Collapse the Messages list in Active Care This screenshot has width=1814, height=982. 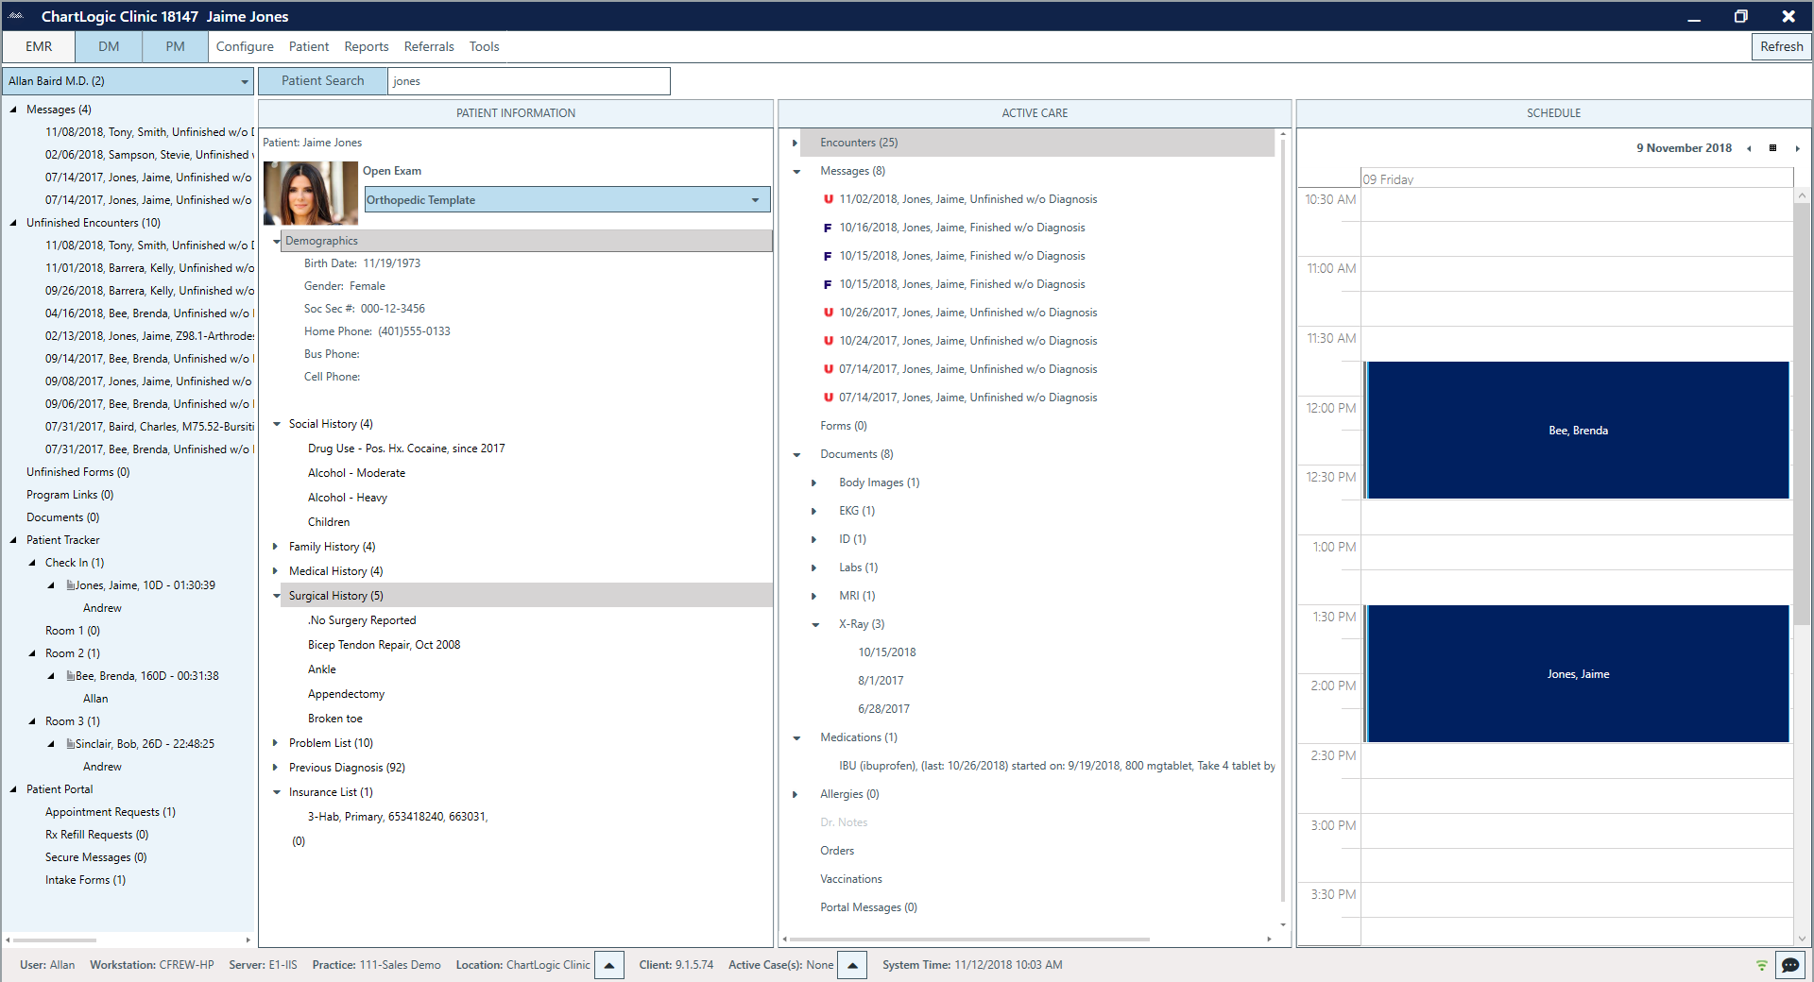click(797, 171)
